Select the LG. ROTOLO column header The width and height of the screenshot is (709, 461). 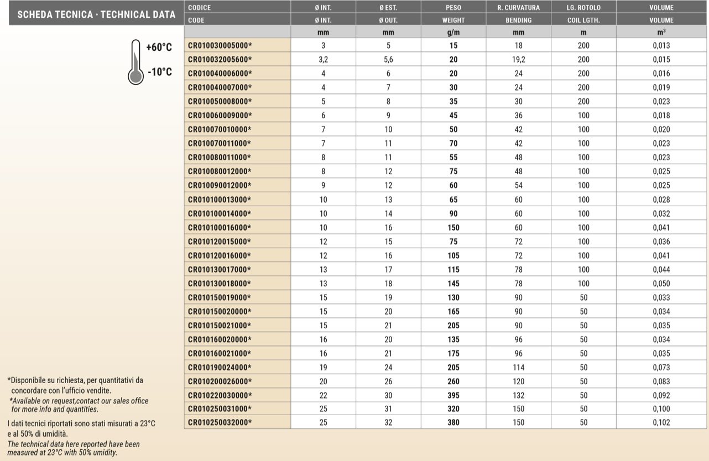[x=583, y=8]
